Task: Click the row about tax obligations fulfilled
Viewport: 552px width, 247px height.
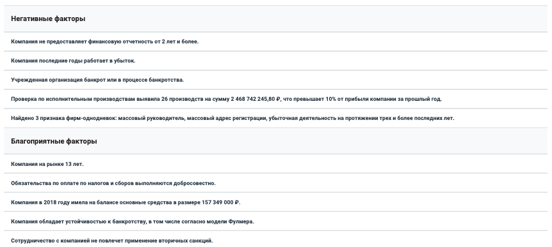Action: point(275,183)
